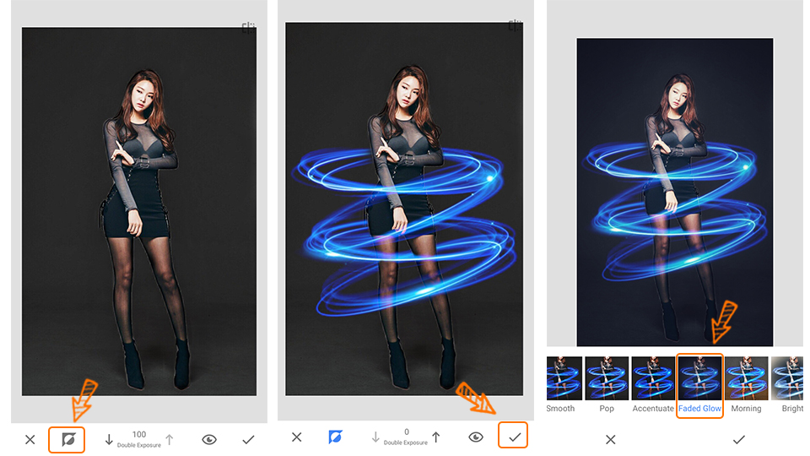Tap the light-swirl photo in the middle screen
This screenshot has width=810, height=456.
[x=404, y=209]
